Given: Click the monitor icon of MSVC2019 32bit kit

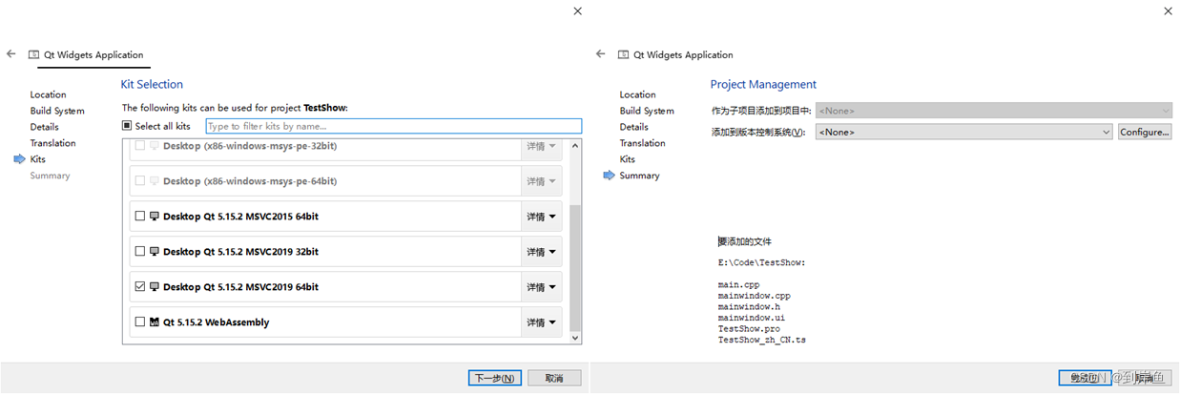Looking at the screenshot, I should (155, 252).
